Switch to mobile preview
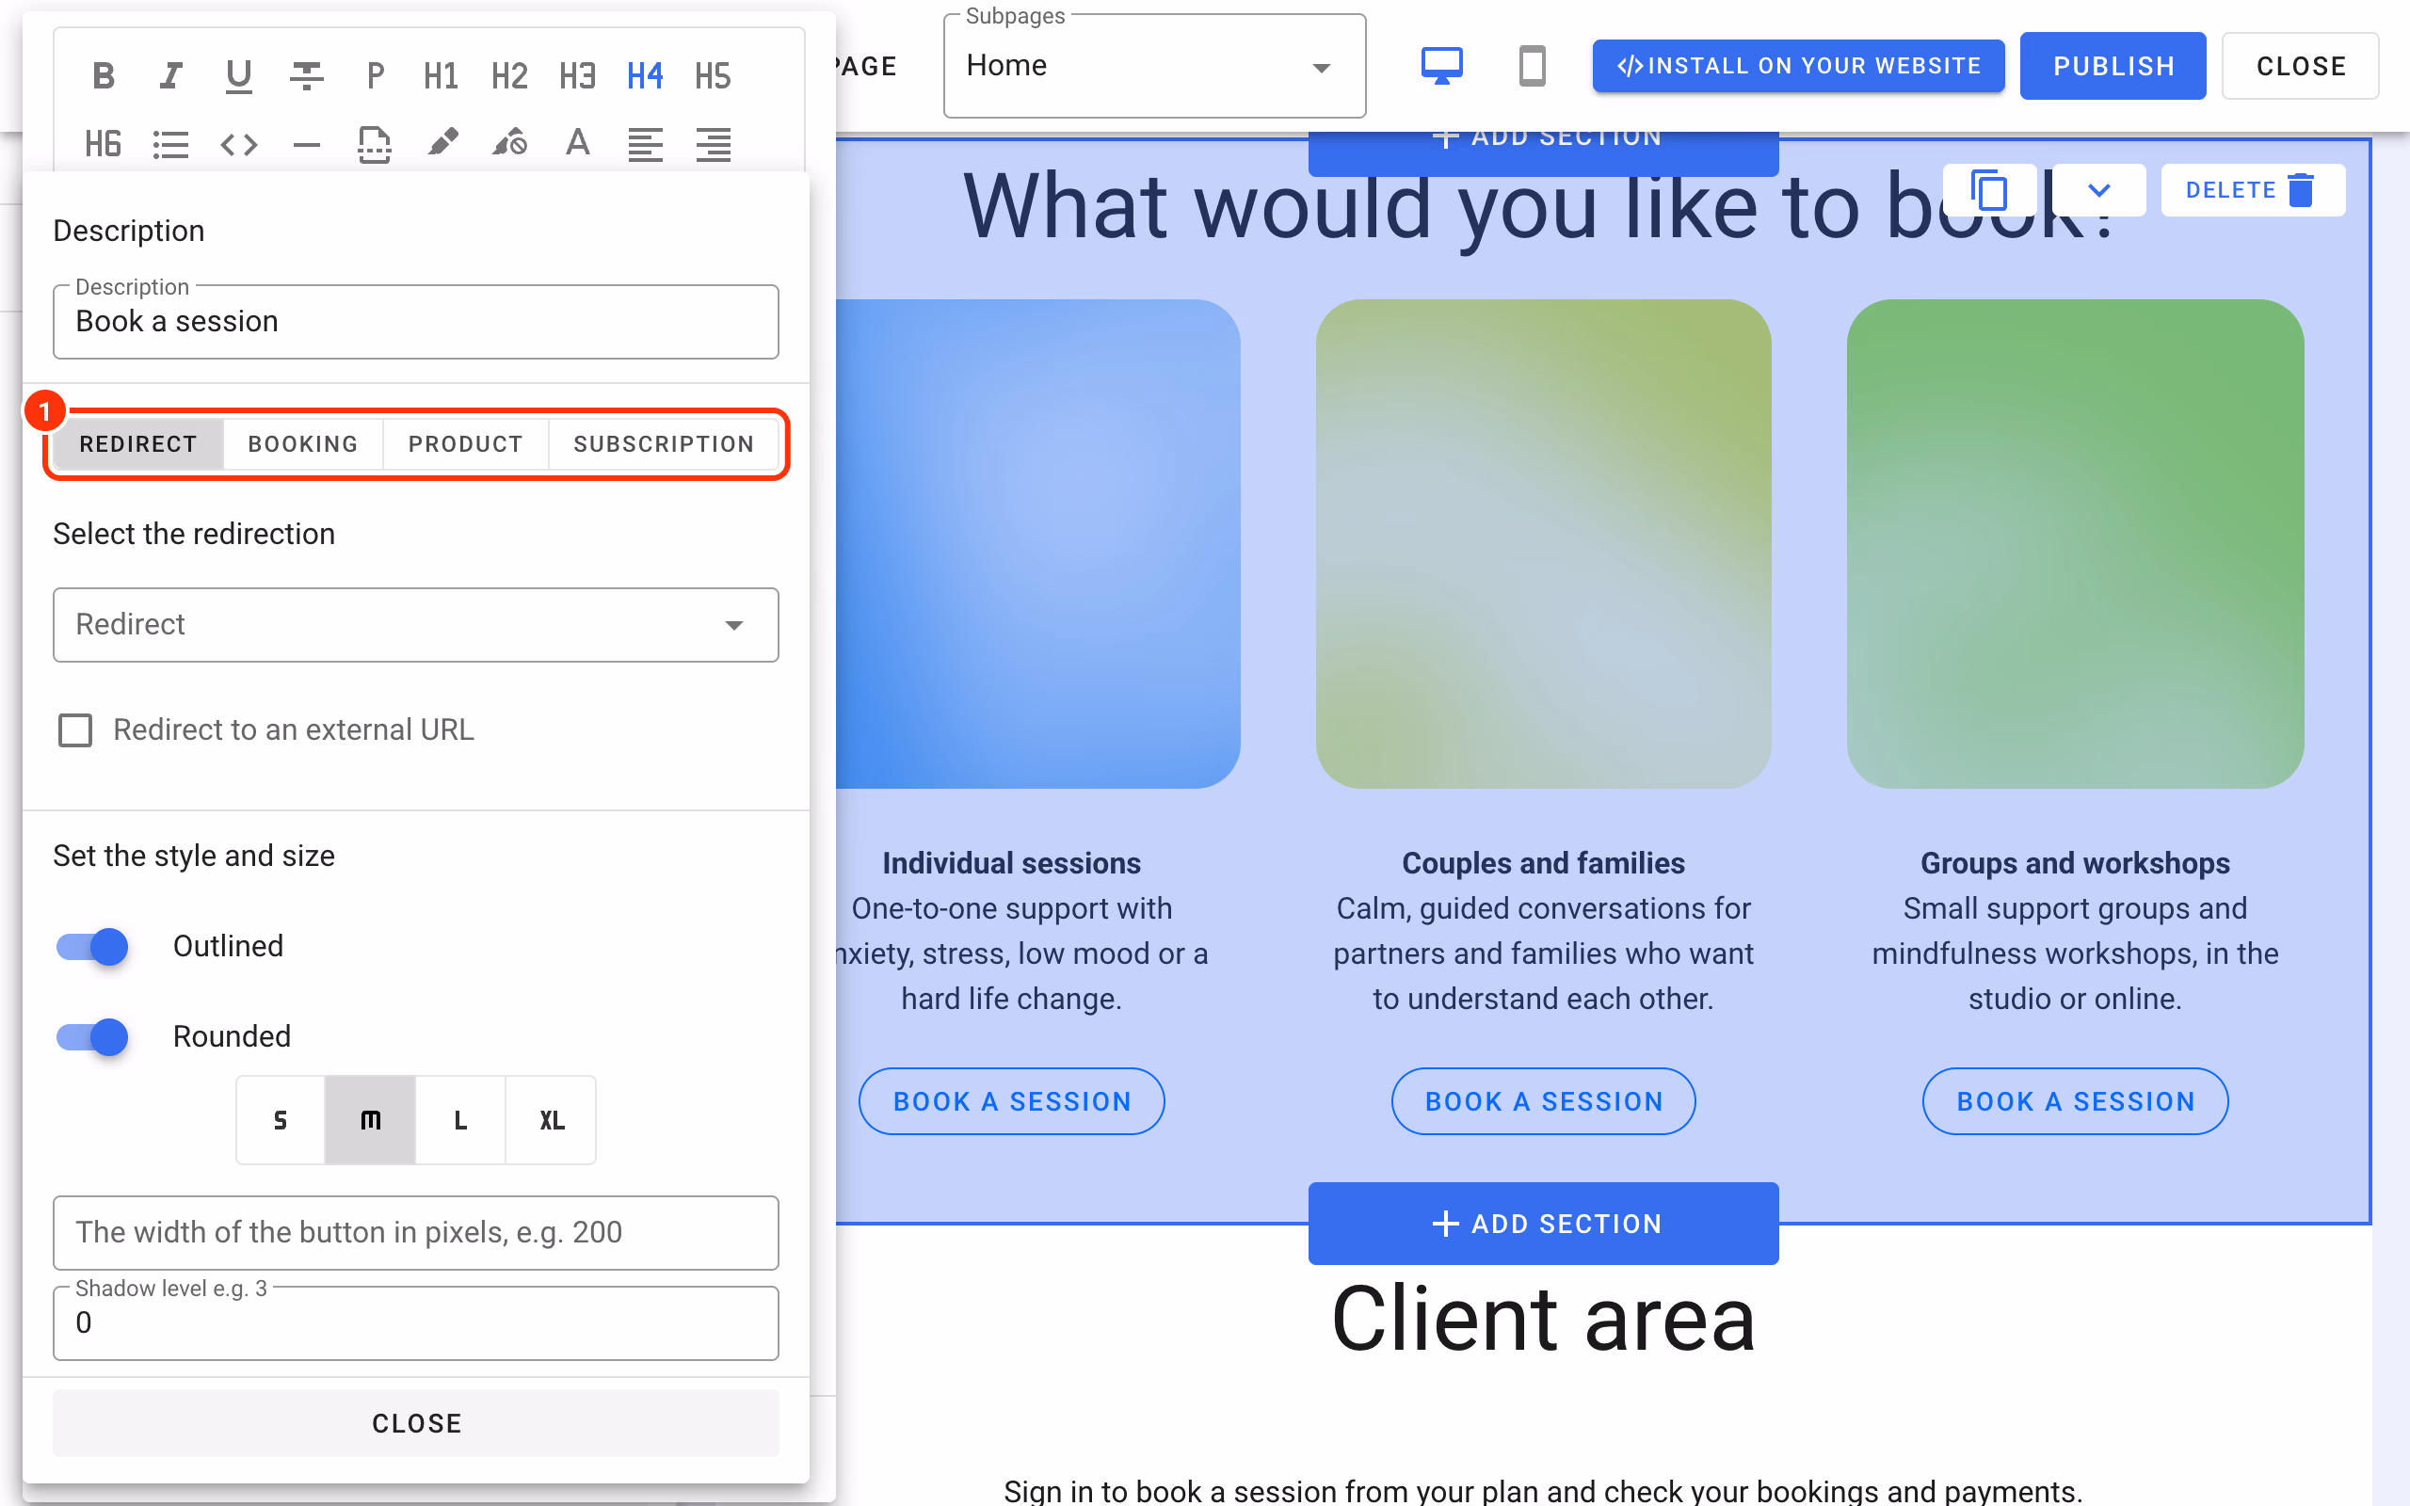Image resolution: width=2410 pixels, height=1506 pixels. [x=1532, y=66]
